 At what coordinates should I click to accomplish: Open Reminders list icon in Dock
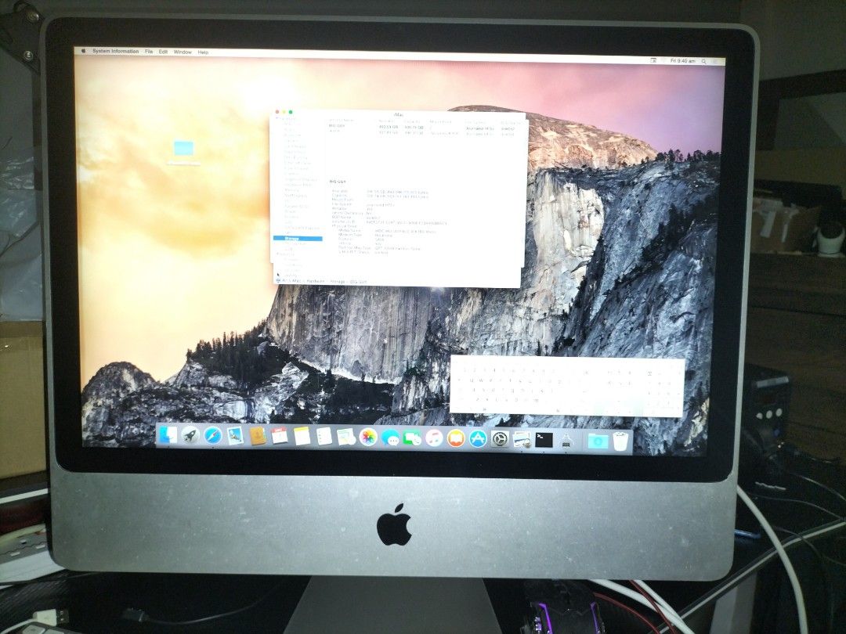[x=324, y=436]
